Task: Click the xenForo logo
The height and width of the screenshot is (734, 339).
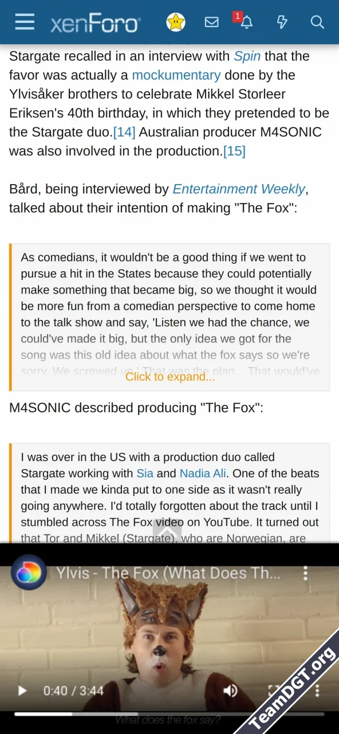Action: 95,24
